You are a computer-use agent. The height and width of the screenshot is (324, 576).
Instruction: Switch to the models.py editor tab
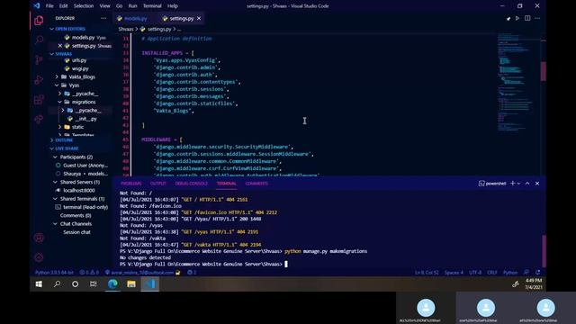(x=135, y=18)
